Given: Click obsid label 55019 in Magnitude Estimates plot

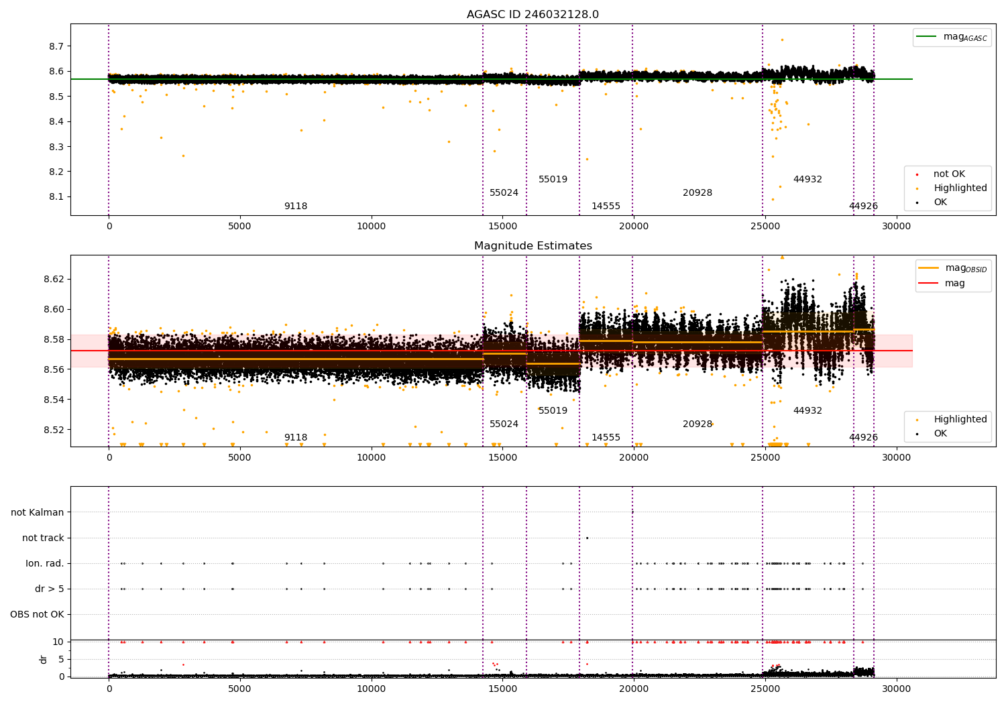Looking at the screenshot, I should click(x=553, y=411).
